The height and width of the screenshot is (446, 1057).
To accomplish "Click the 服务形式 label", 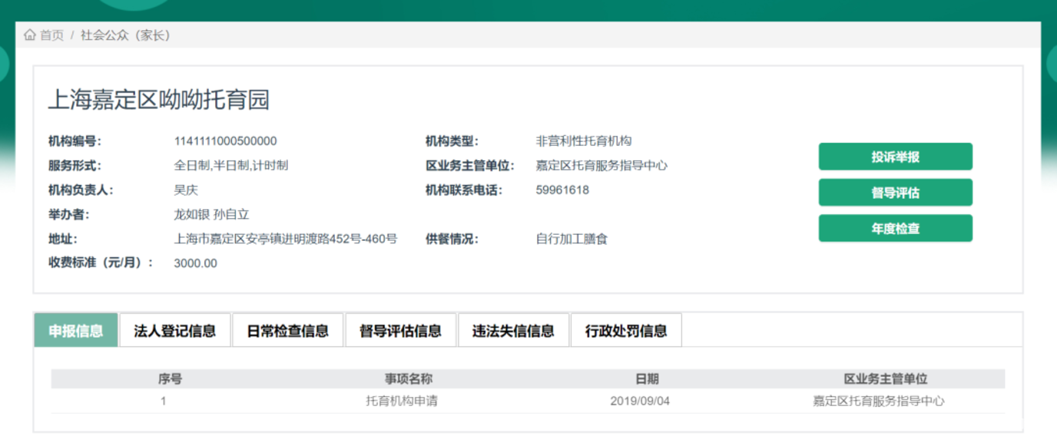I will point(75,166).
